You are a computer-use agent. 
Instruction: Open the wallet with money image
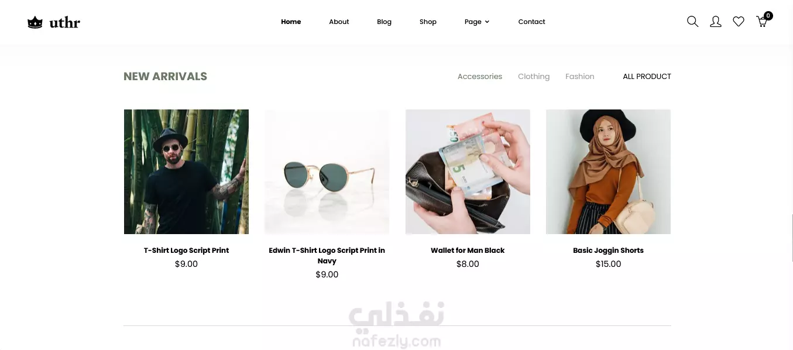click(468, 171)
